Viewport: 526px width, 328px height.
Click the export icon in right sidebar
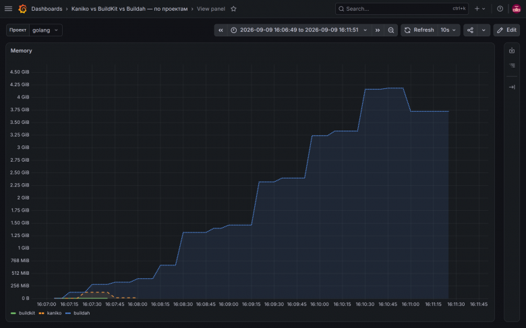512,51
